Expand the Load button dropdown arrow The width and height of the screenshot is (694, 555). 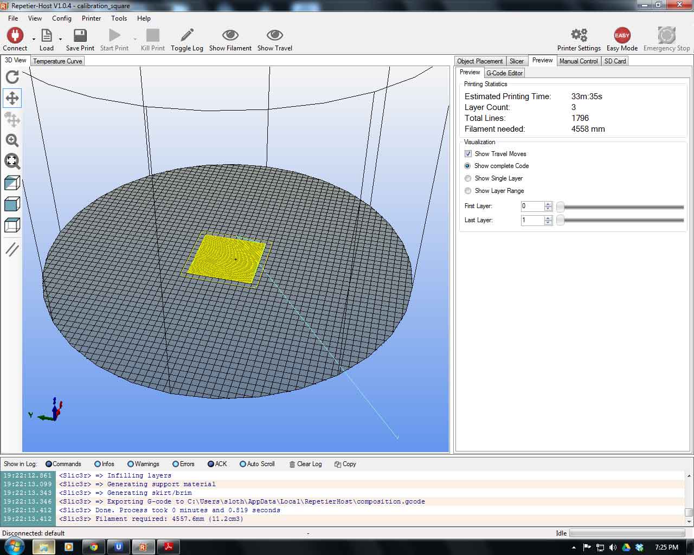(60, 39)
